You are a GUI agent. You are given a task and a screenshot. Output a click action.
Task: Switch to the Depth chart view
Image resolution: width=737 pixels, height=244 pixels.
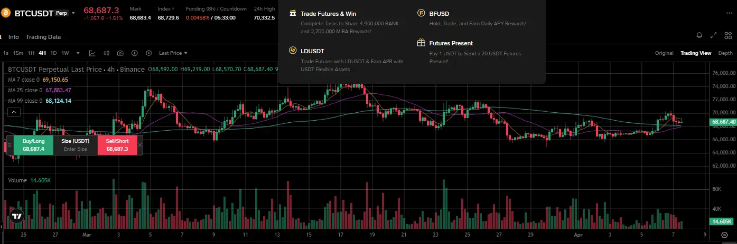(x=725, y=53)
